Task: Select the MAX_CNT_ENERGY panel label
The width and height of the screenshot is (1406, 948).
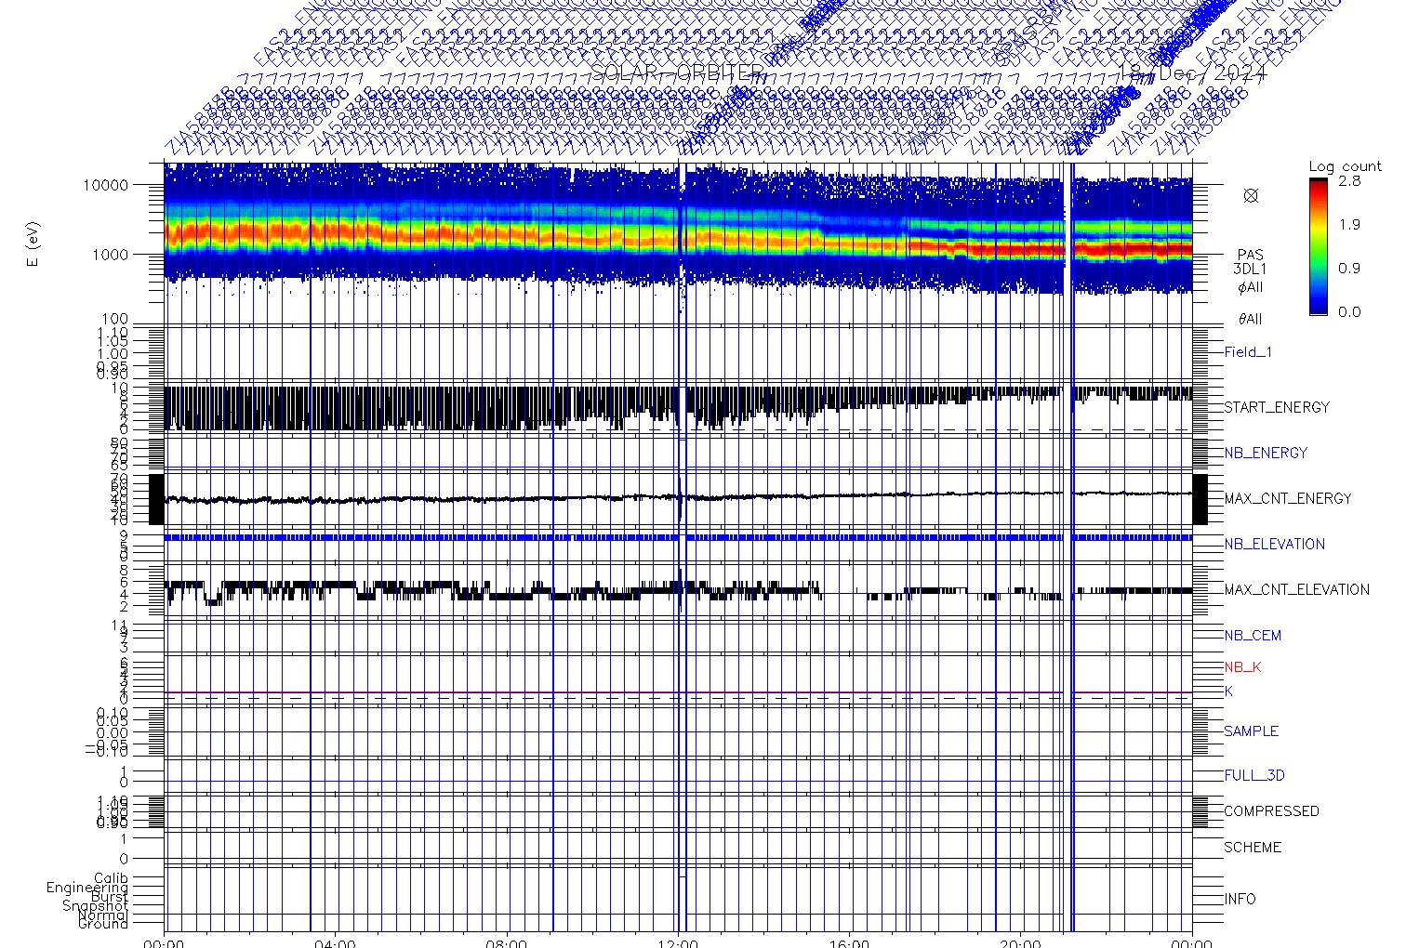Action: pyautogui.click(x=1288, y=498)
